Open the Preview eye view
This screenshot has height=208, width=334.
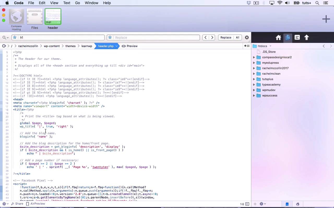pos(130,46)
